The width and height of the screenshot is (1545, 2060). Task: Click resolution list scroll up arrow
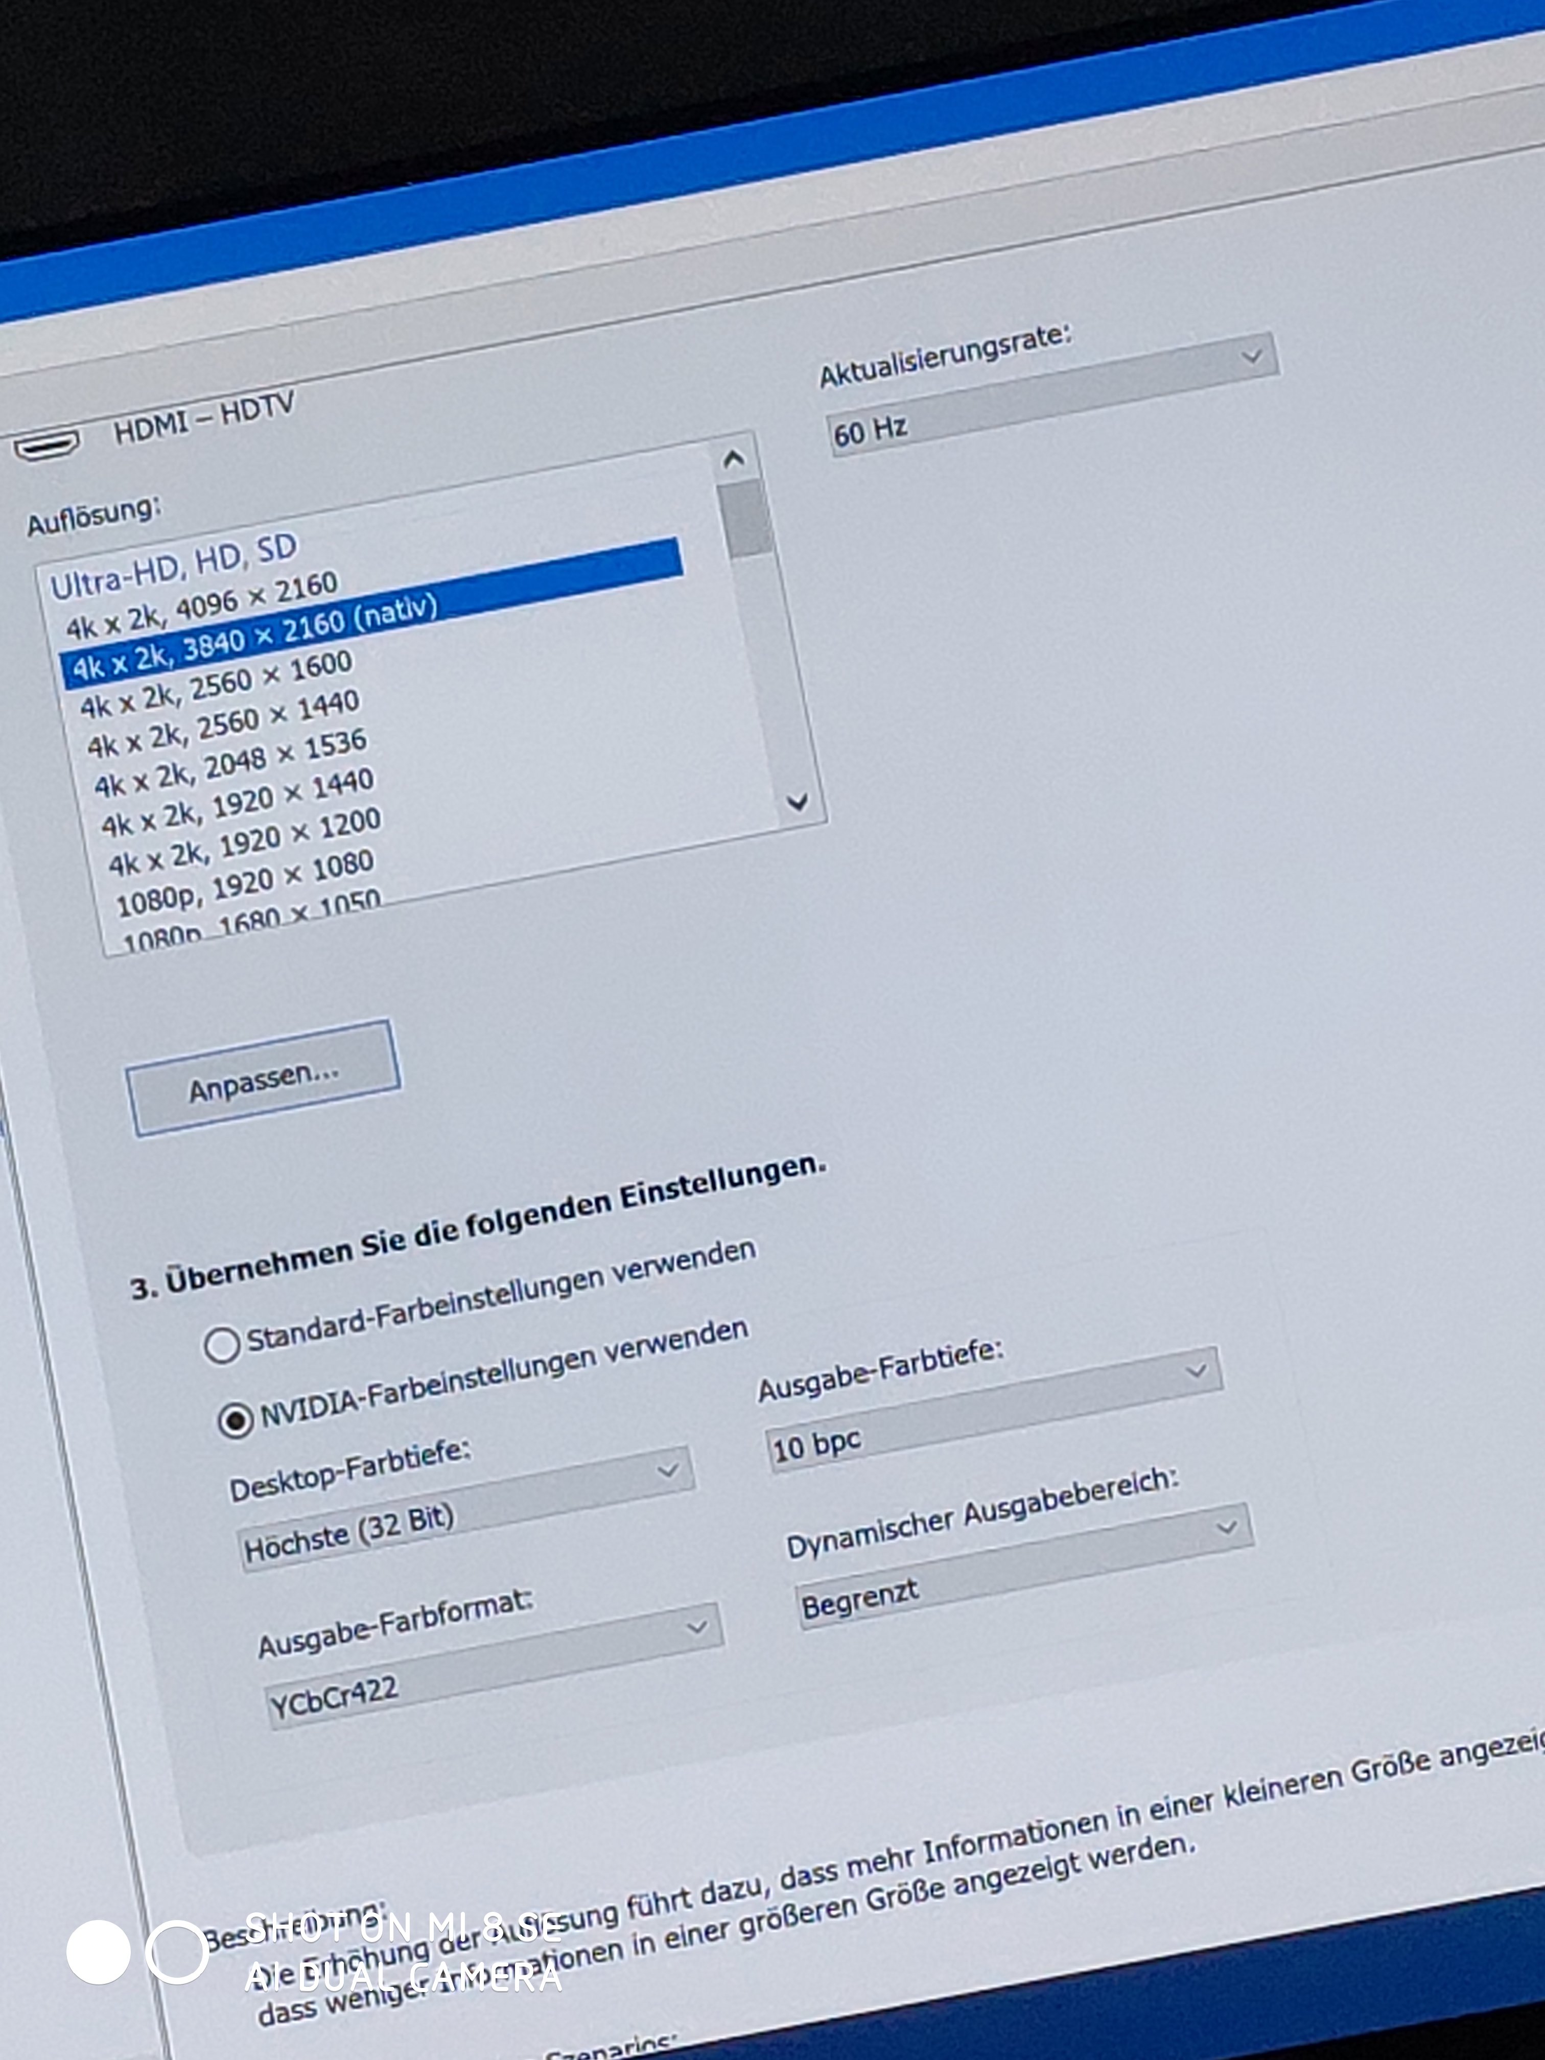tap(734, 458)
